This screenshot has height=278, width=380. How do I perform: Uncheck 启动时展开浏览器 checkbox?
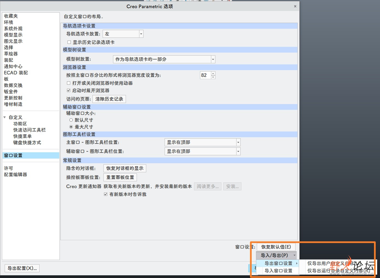pos(69,91)
